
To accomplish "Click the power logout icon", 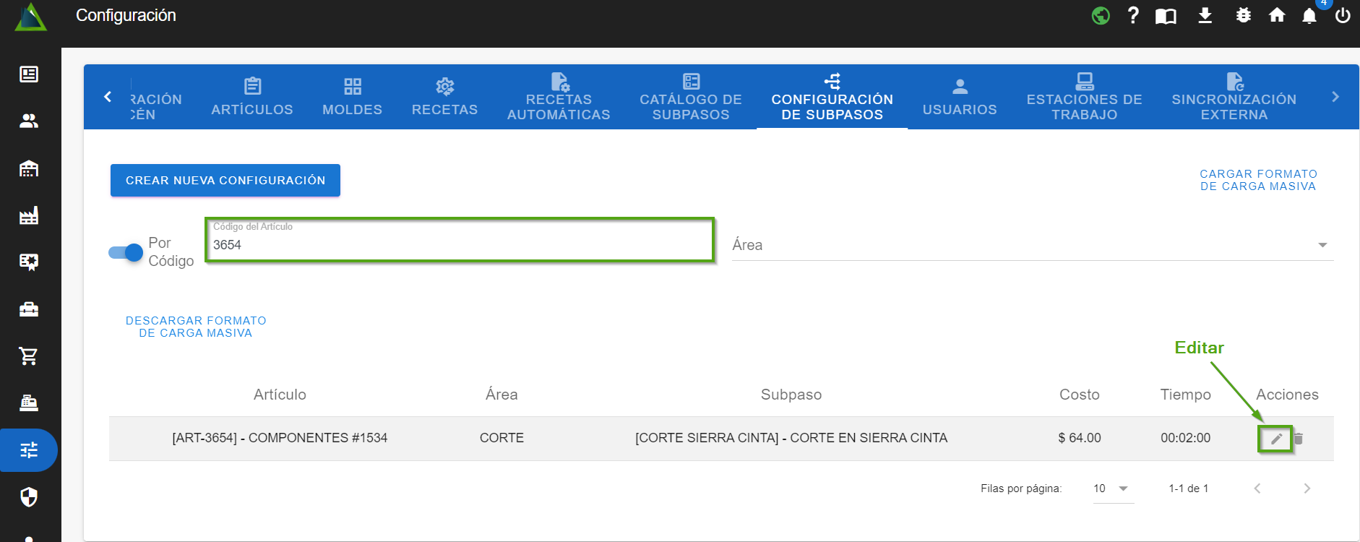I will [1343, 16].
